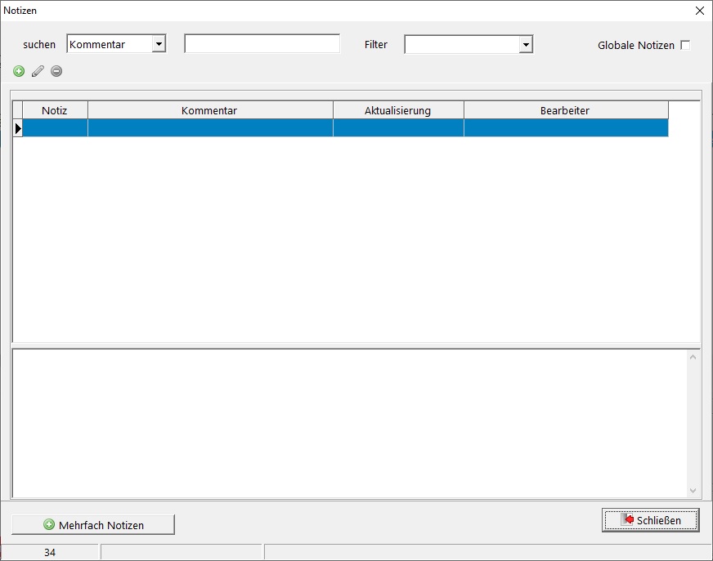The height and width of the screenshot is (561, 713).
Task: Click the Schließen button
Action: pyautogui.click(x=650, y=520)
